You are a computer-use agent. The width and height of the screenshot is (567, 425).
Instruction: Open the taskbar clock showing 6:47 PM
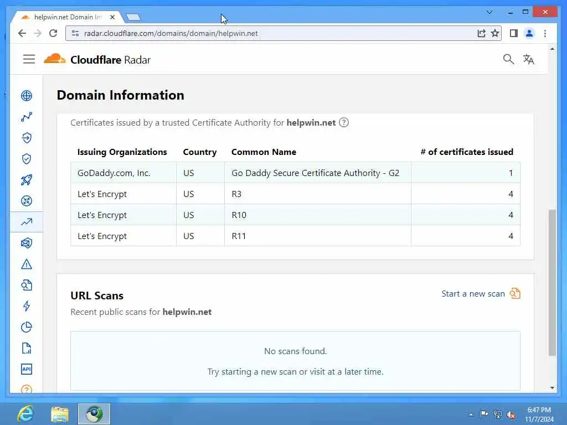point(539,414)
